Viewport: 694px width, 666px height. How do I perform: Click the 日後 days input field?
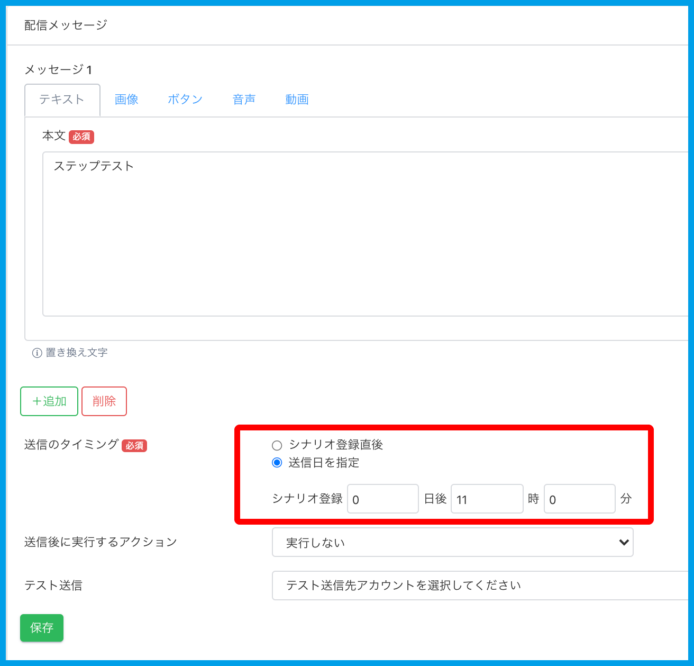click(x=382, y=499)
